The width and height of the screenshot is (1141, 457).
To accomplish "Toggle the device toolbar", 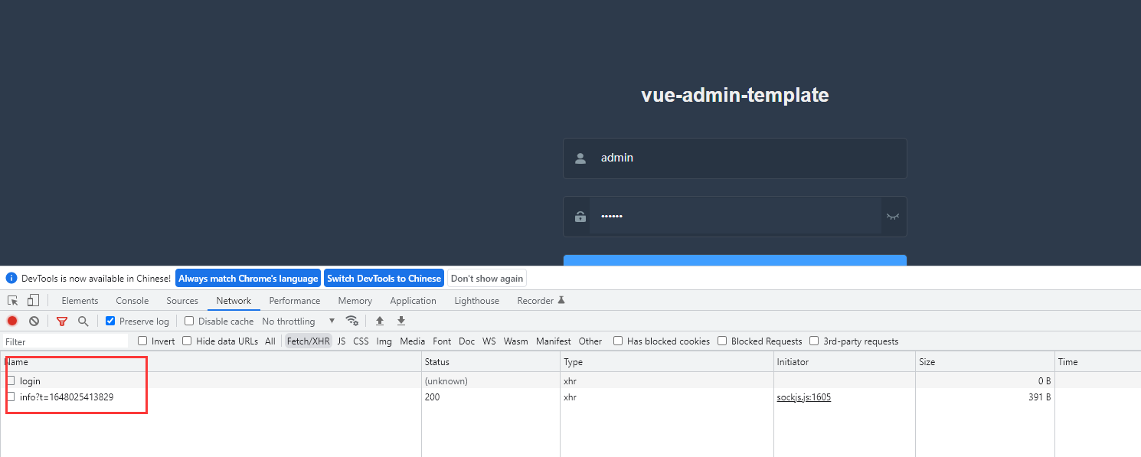I will point(32,300).
